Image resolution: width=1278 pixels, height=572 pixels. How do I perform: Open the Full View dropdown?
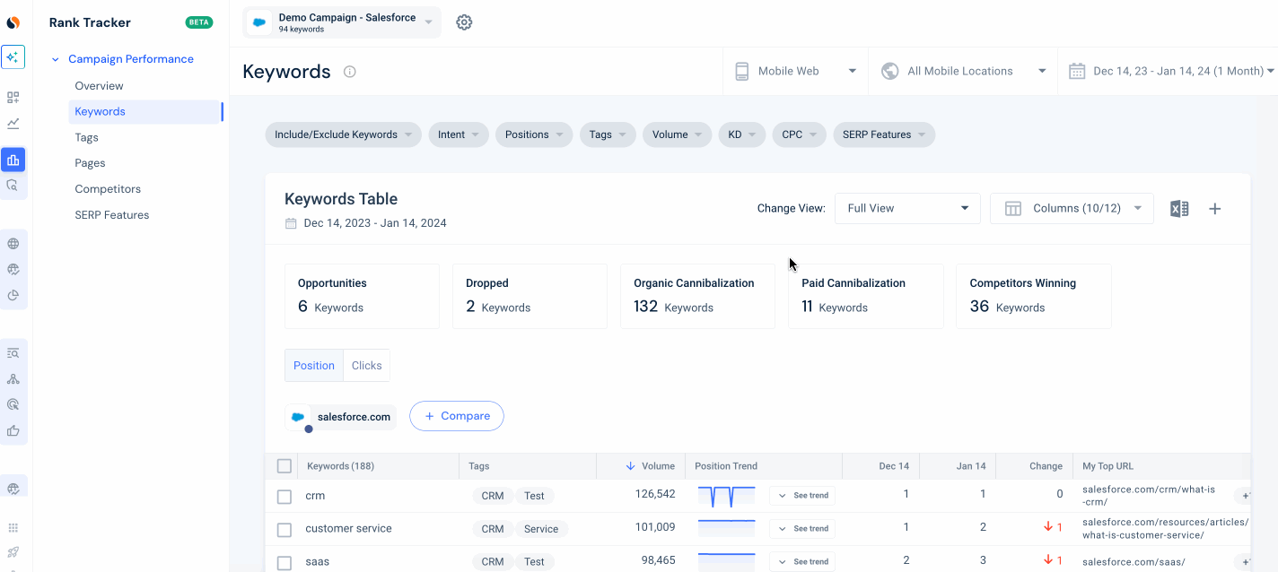907,208
